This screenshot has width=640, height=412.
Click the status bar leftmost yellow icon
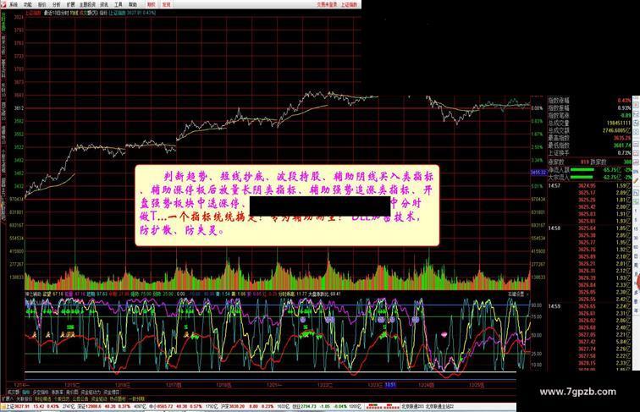pos(3,407)
